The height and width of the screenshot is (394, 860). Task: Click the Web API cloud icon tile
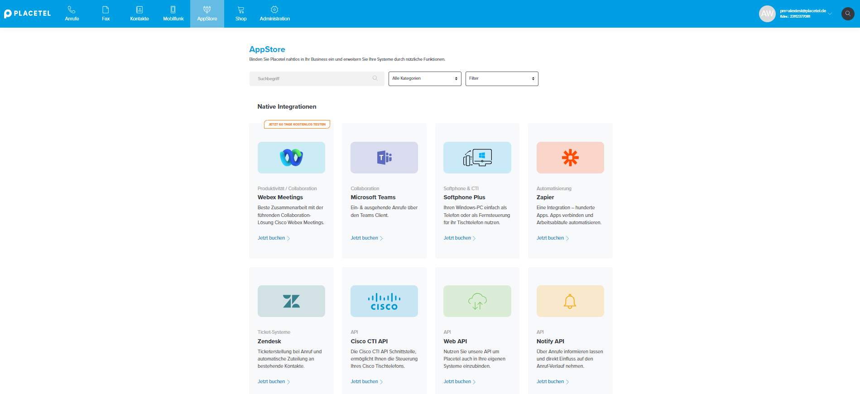(x=477, y=301)
